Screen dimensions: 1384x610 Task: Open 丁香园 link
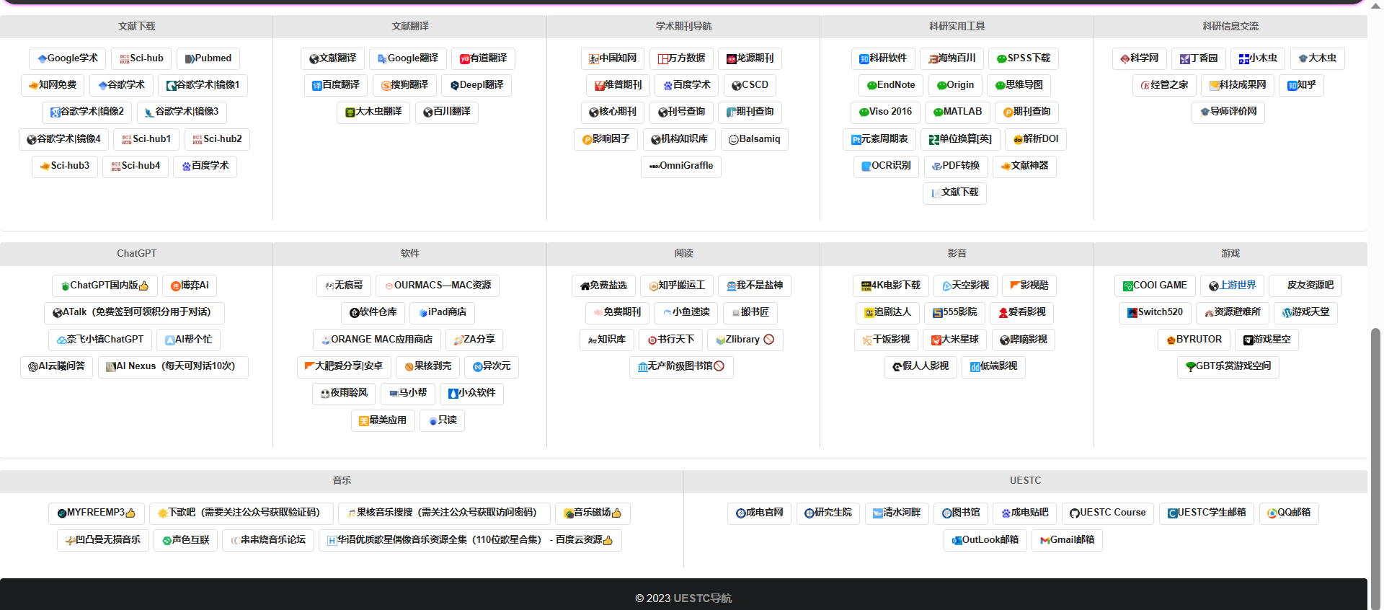point(1199,58)
